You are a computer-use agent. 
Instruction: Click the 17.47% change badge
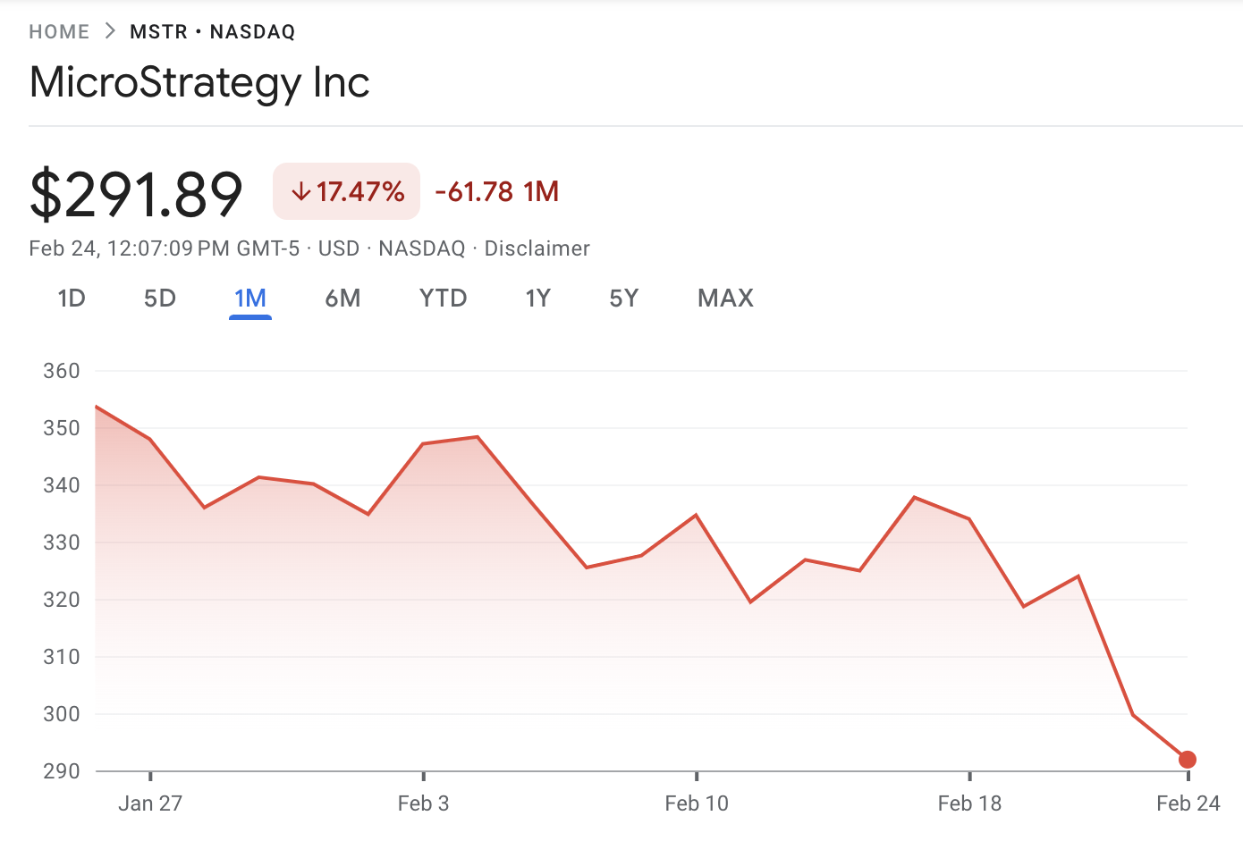[x=347, y=191]
